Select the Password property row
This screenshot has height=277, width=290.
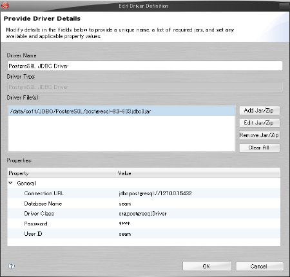(x=144, y=224)
